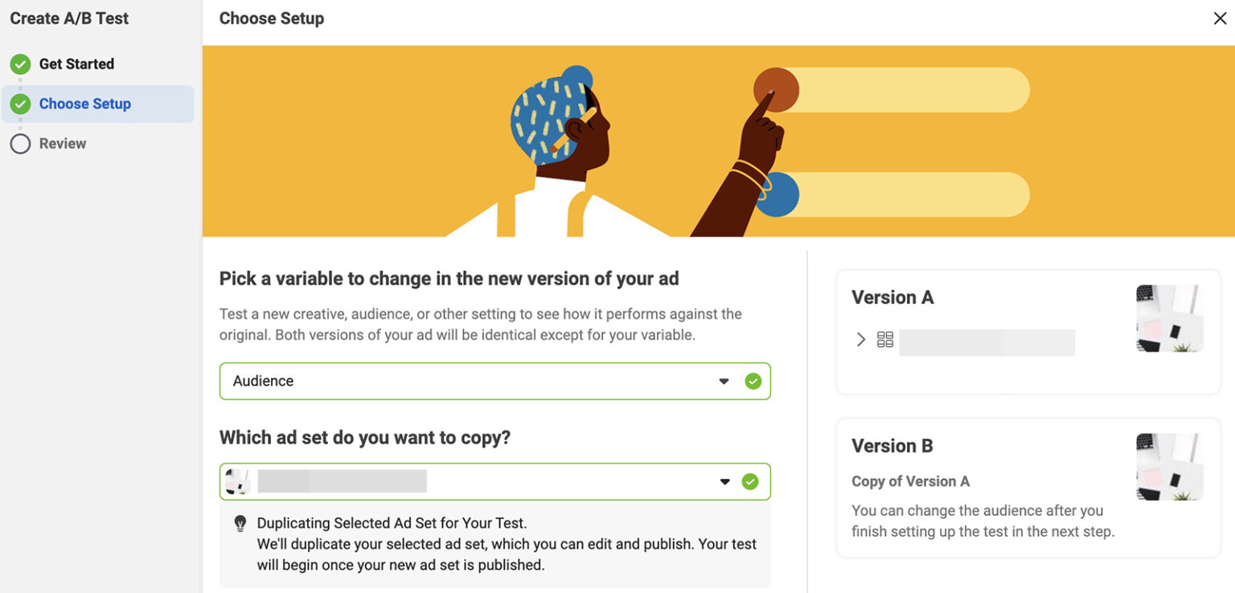Expand the Version A details chevron
This screenshot has width=1235, height=593.
(860, 339)
